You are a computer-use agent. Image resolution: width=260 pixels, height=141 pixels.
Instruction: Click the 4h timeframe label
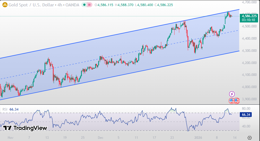[60, 5]
